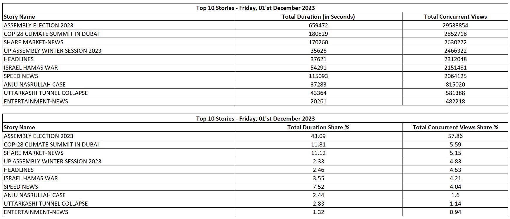
Task: Select the concurrent views value 29538854
Action: point(455,25)
